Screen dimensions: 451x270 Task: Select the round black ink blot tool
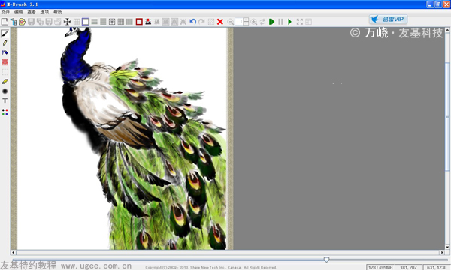pos(5,91)
